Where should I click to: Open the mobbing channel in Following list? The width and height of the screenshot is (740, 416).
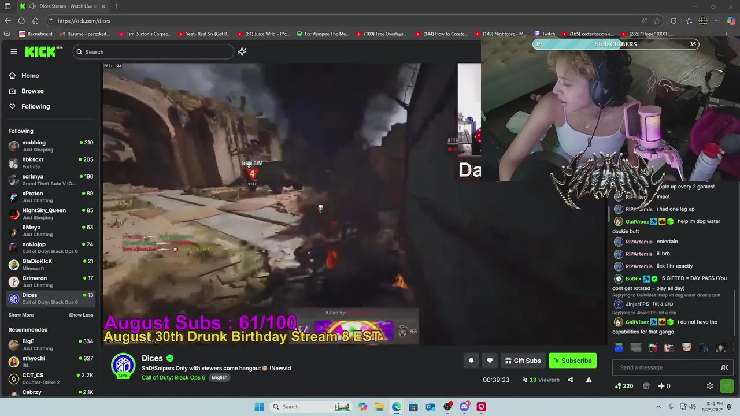click(x=51, y=146)
